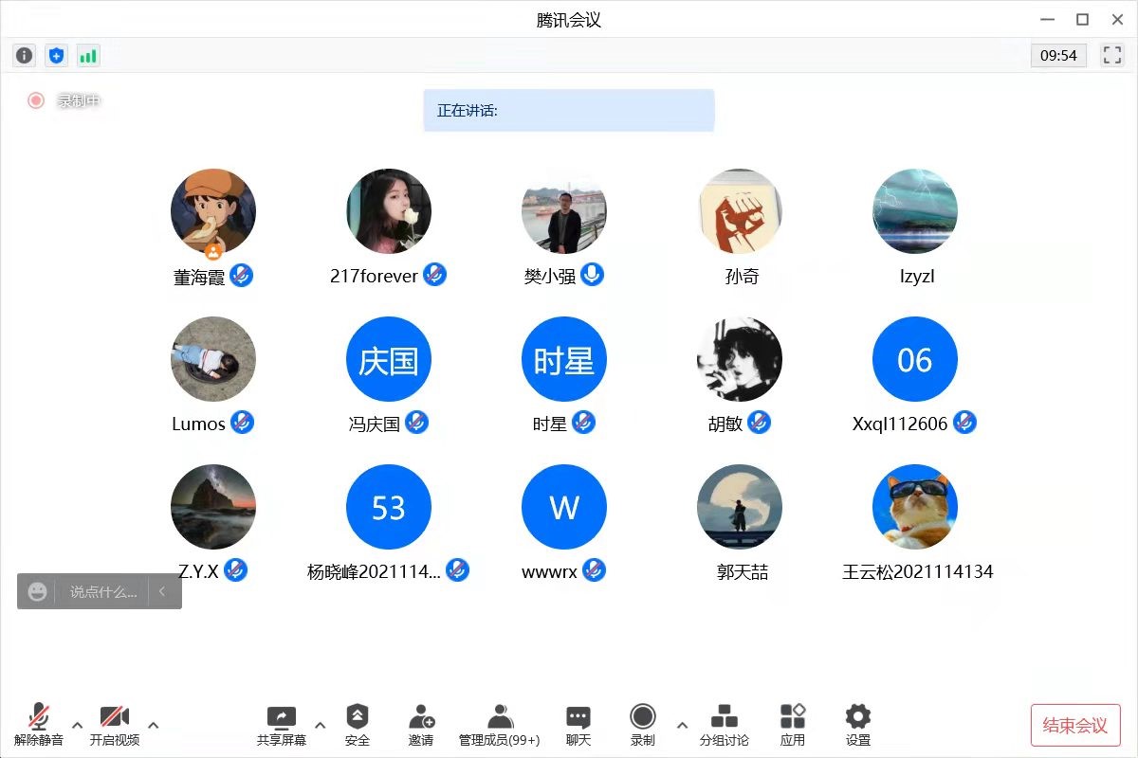The width and height of the screenshot is (1138, 758).
Task: Check the green network signal icon
Action: 88,56
